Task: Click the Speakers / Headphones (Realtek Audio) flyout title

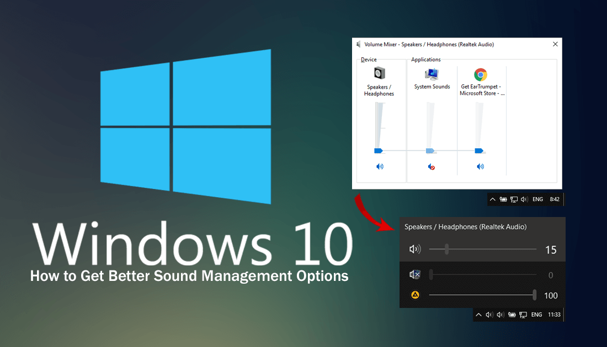Action: (x=465, y=227)
